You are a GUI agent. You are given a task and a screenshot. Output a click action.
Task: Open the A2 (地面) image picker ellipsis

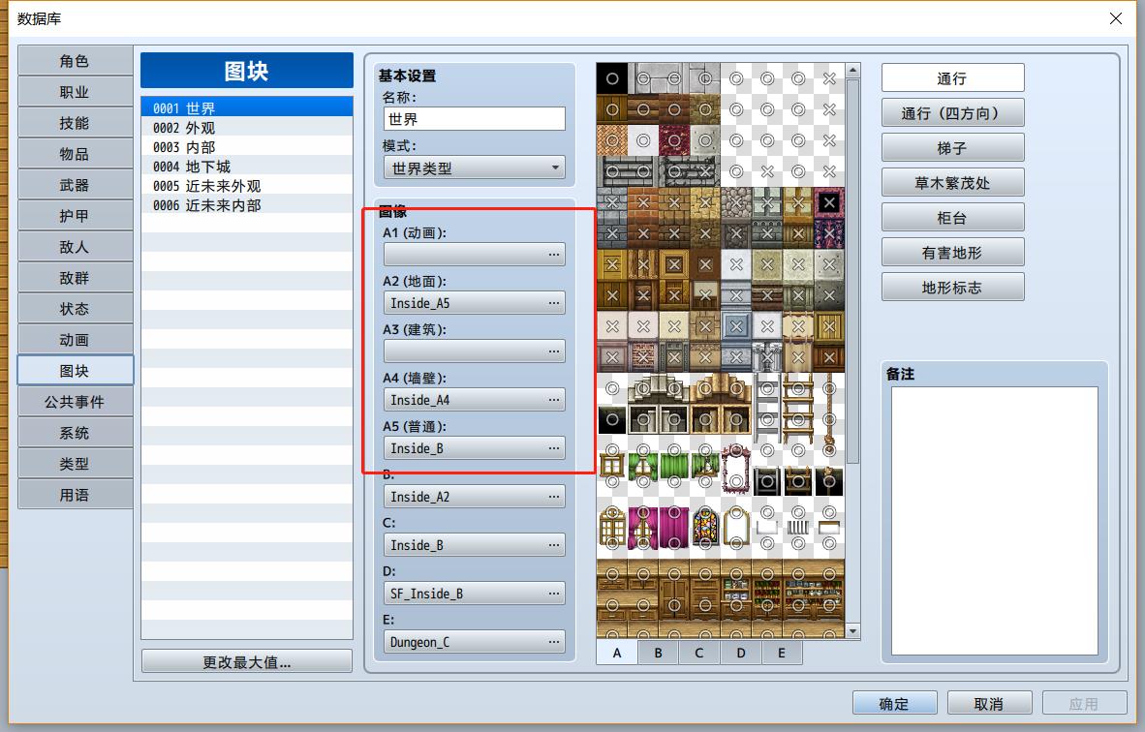[553, 303]
